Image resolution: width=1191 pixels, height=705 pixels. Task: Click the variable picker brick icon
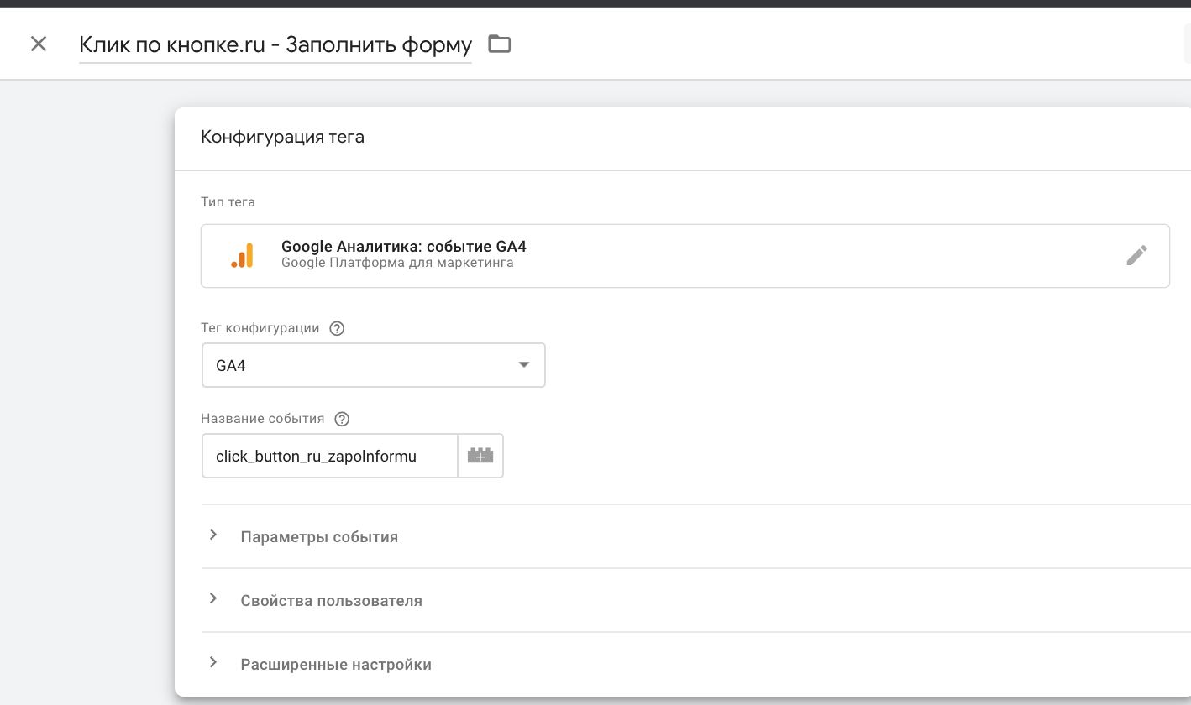pos(480,456)
